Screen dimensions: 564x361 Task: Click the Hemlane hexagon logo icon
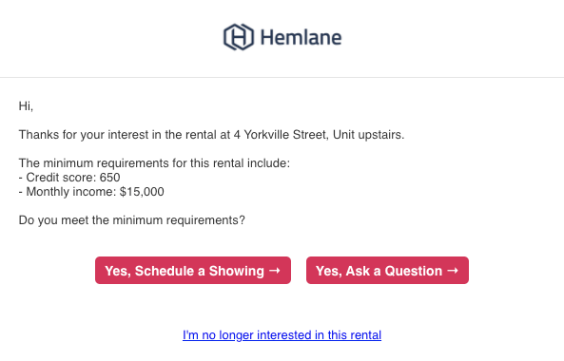239,37
